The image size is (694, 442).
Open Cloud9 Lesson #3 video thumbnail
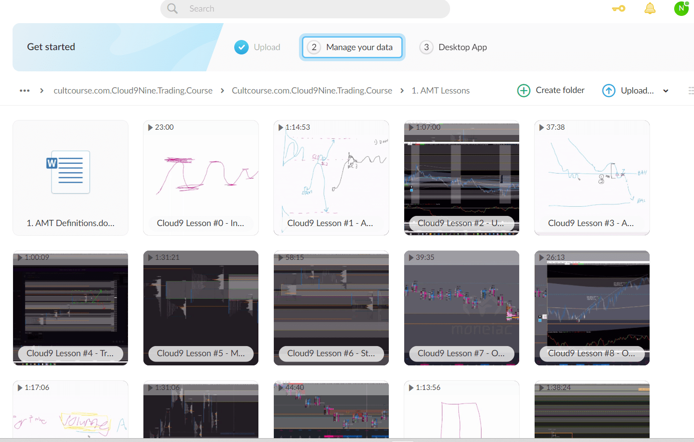point(592,178)
